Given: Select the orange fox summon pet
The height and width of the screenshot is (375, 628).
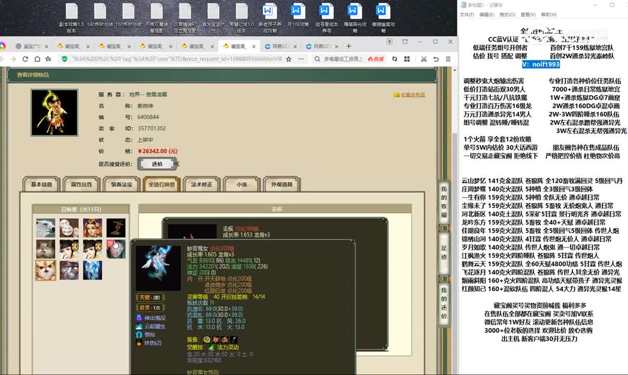Looking at the screenshot, I should click(46, 270).
